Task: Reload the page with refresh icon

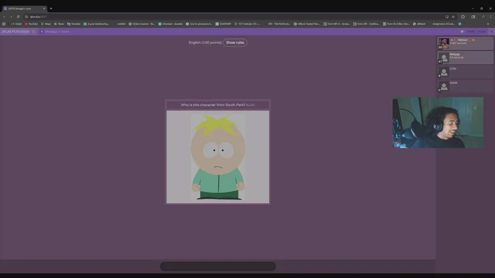Action: coord(18,17)
